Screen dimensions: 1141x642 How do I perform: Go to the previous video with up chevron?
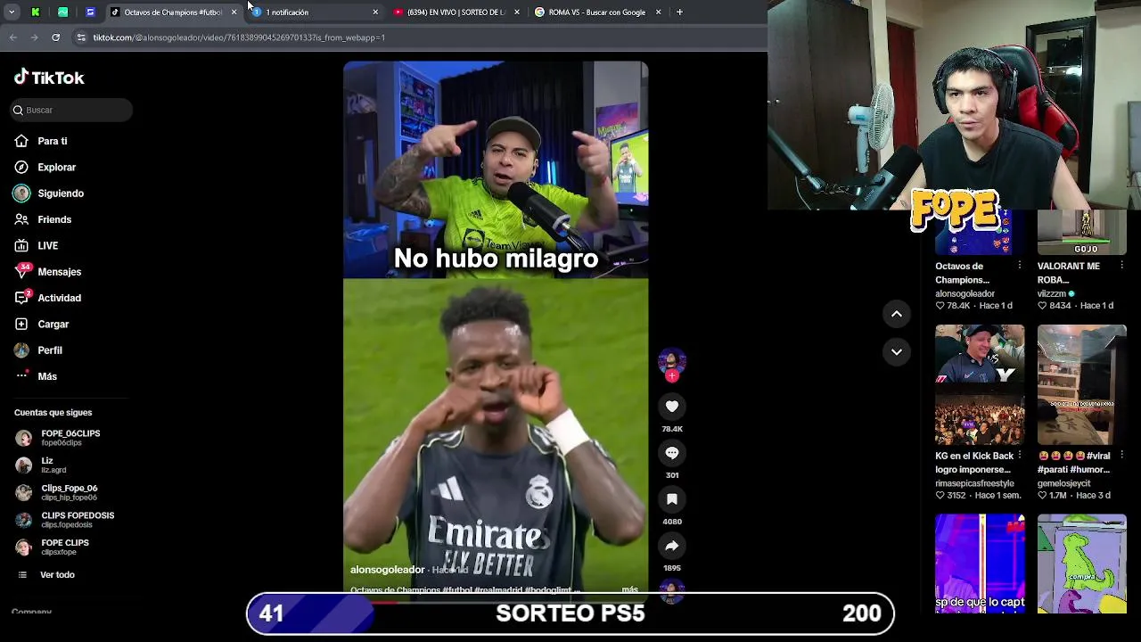point(897,314)
